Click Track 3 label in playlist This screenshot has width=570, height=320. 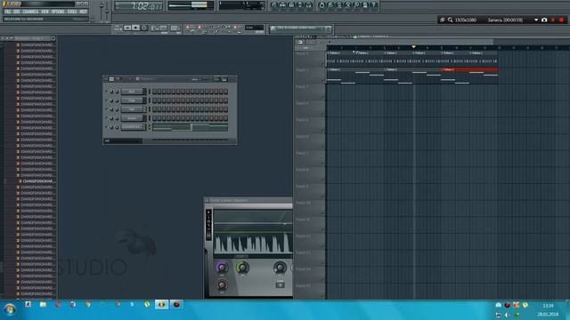302,87
